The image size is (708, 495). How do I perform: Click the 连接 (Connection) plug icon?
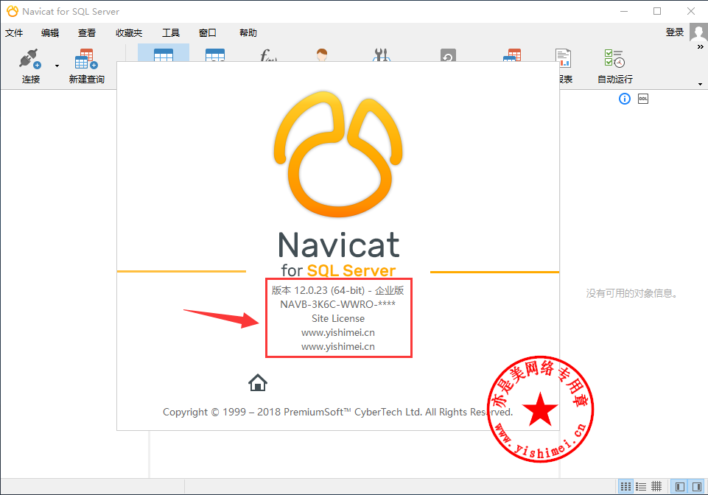coord(30,59)
